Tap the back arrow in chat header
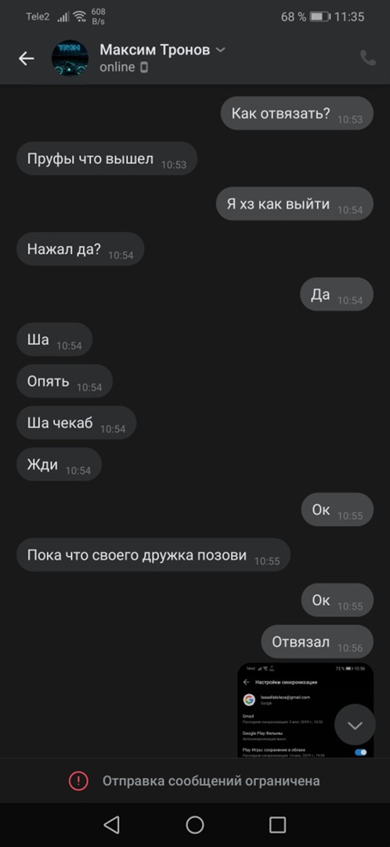390x847 pixels. (x=26, y=58)
